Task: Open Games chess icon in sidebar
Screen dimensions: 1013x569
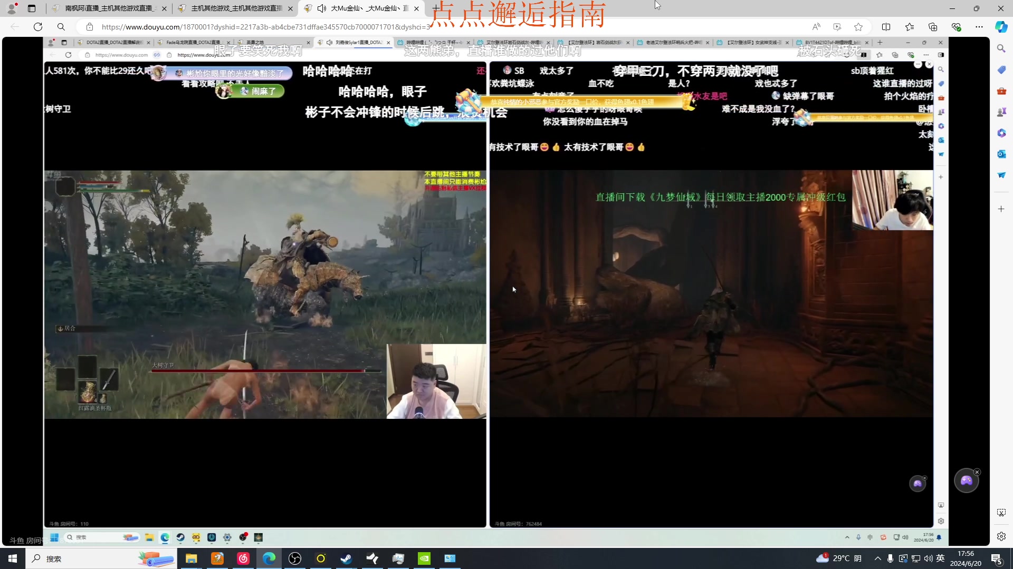Action: [x=1001, y=112]
